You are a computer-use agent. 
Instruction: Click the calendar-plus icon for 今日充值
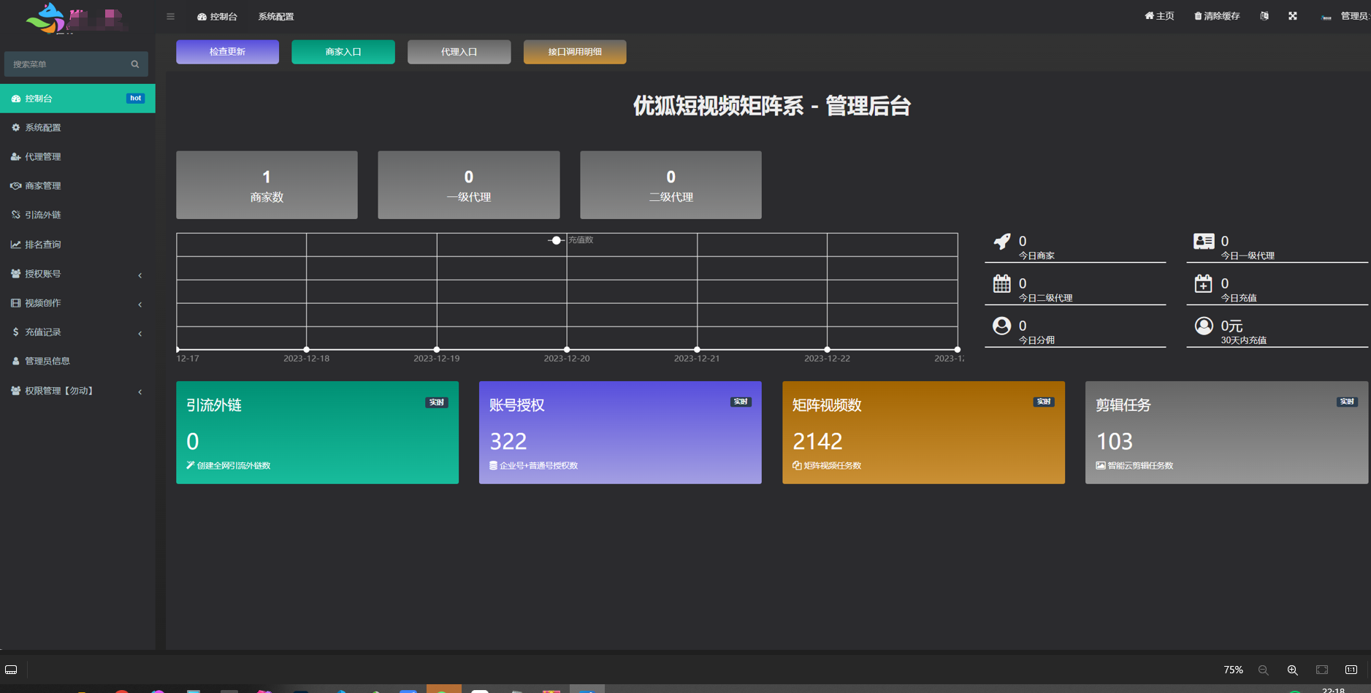pyautogui.click(x=1204, y=283)
